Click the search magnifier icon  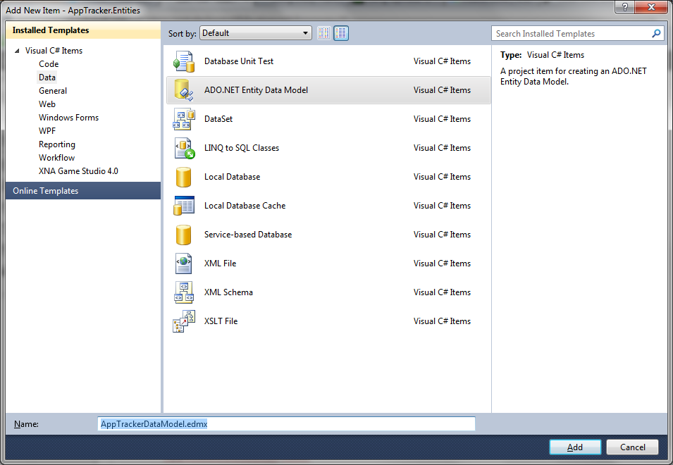(656, 33)
